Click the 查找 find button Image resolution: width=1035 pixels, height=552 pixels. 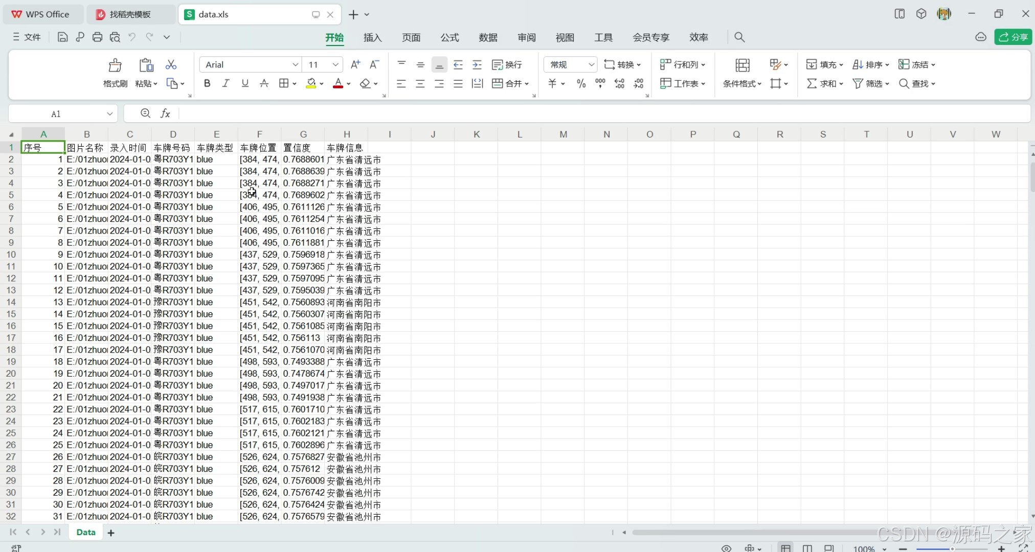[x=917, y=83]
